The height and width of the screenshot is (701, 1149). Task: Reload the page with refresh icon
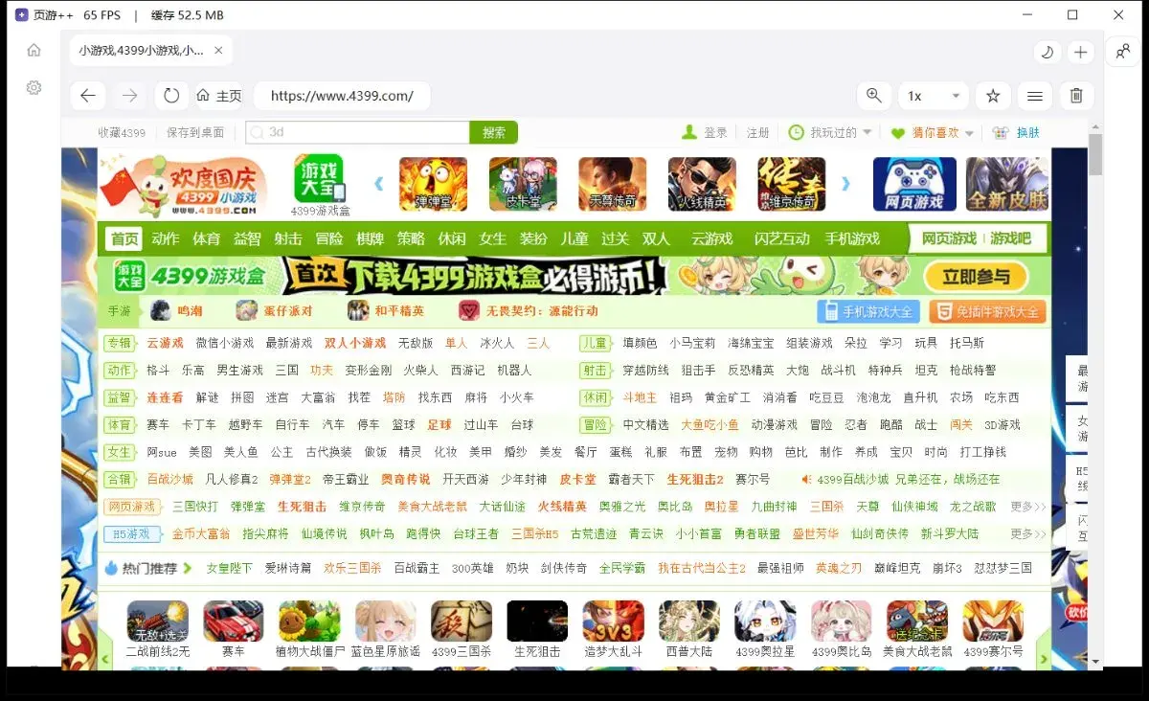pos(171,96)
